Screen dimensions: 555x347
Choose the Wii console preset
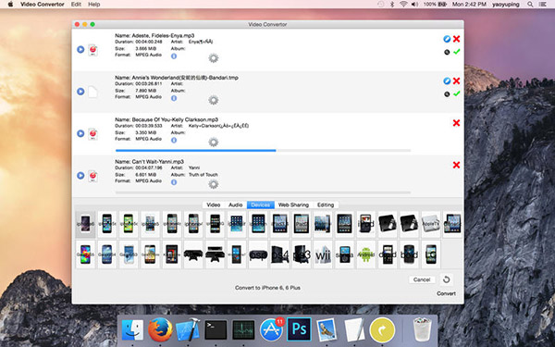pos(323,254)
